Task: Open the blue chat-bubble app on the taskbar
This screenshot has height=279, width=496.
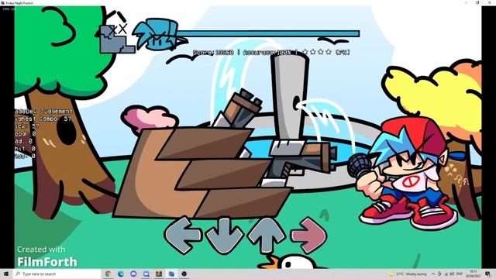Action: pos(146,274)
